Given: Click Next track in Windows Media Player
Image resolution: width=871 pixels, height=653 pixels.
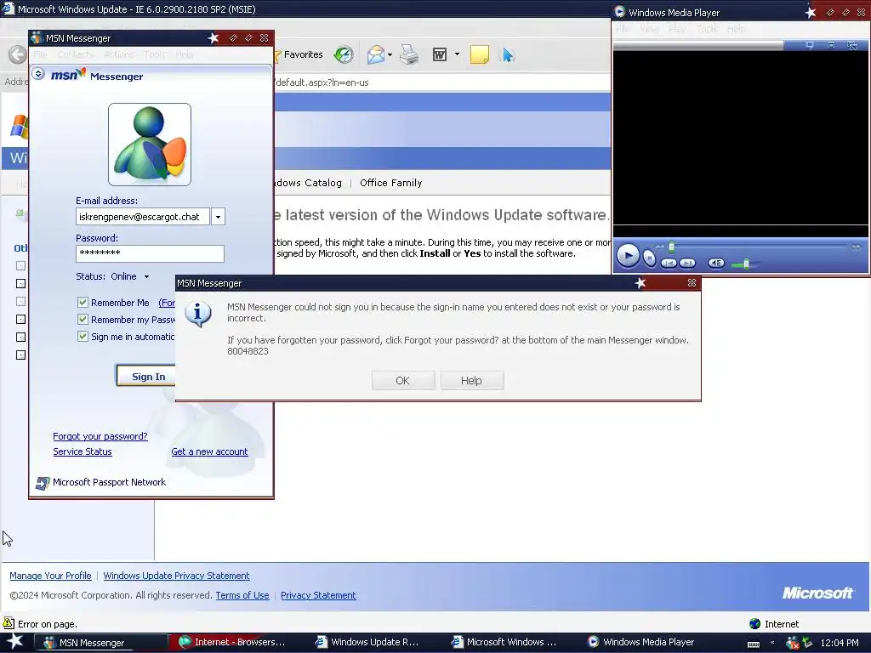Looking at the screenshot, I should pyautogui.click(x=687, y=264).
